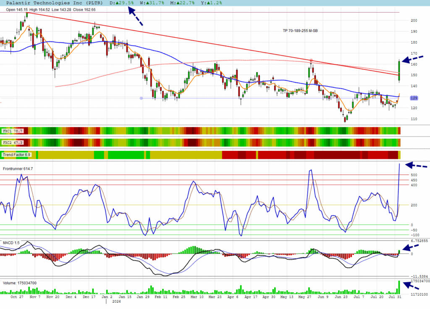Click the 150 price axis label

click(x=414, y=75)
